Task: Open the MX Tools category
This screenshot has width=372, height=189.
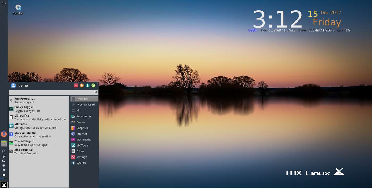Action: point(84,145)
